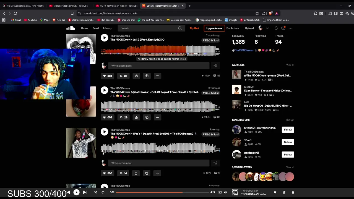The height and width of the screenshot is (199, 354).
Task: Open the R&B & Soul tag on Jail 2
Action: [x=211, y=40]
